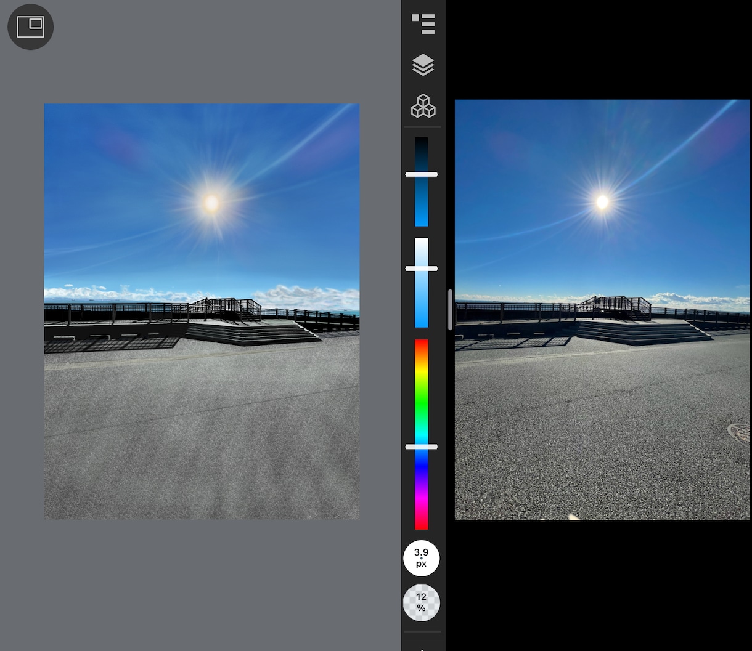The height and width of the screenshot is (651, 752).
Task: Click the hue slider handle
Action: 421,447
